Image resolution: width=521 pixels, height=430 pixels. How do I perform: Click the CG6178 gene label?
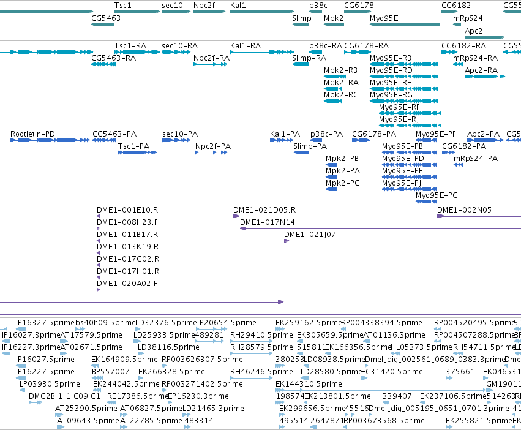359,6
